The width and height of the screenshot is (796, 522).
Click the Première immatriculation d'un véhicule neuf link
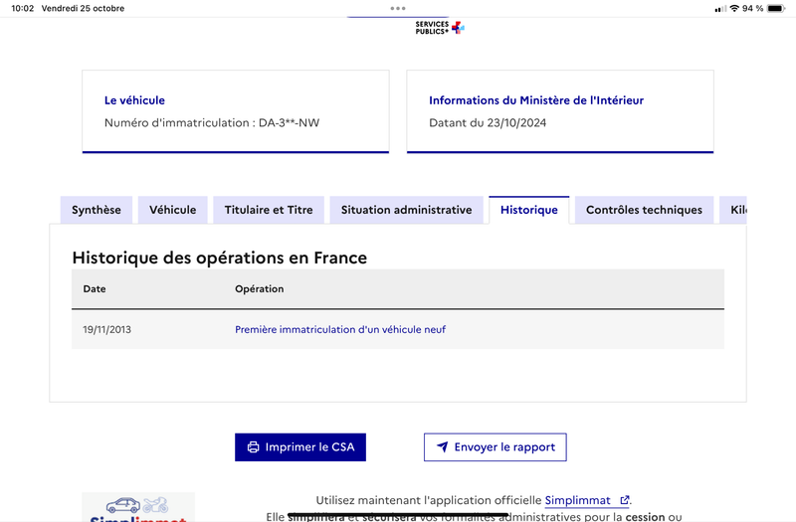[340, 330]
